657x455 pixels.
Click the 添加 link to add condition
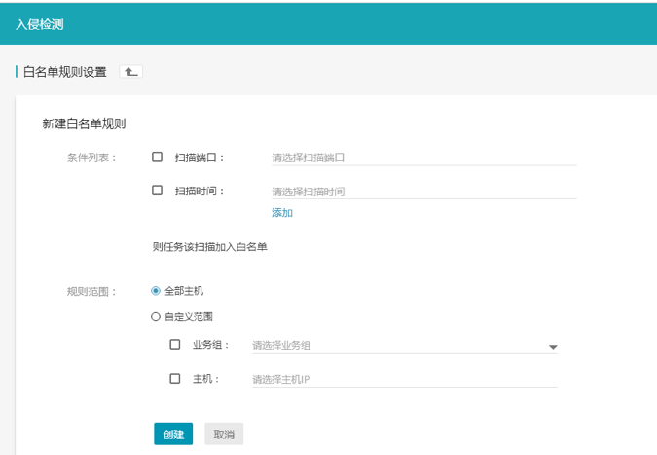pyautogui.click(x=282, y=212)
